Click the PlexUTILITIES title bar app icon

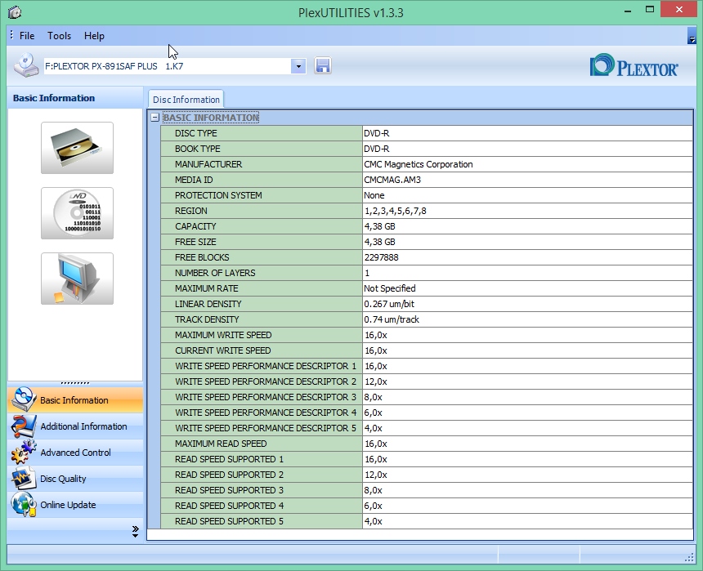[x=15, y=12]
